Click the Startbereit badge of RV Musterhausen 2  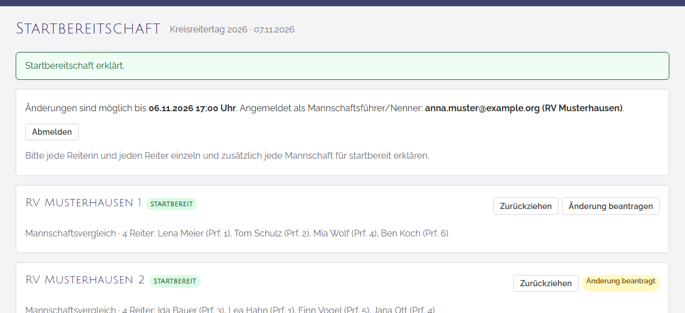(175, 281)
